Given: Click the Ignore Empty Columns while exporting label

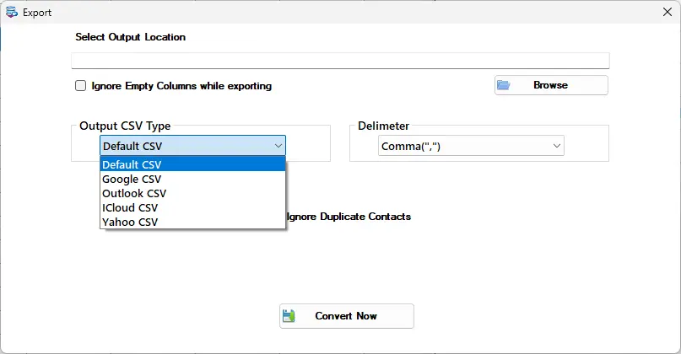Looking at the screenshot, I should coord(181,86).
